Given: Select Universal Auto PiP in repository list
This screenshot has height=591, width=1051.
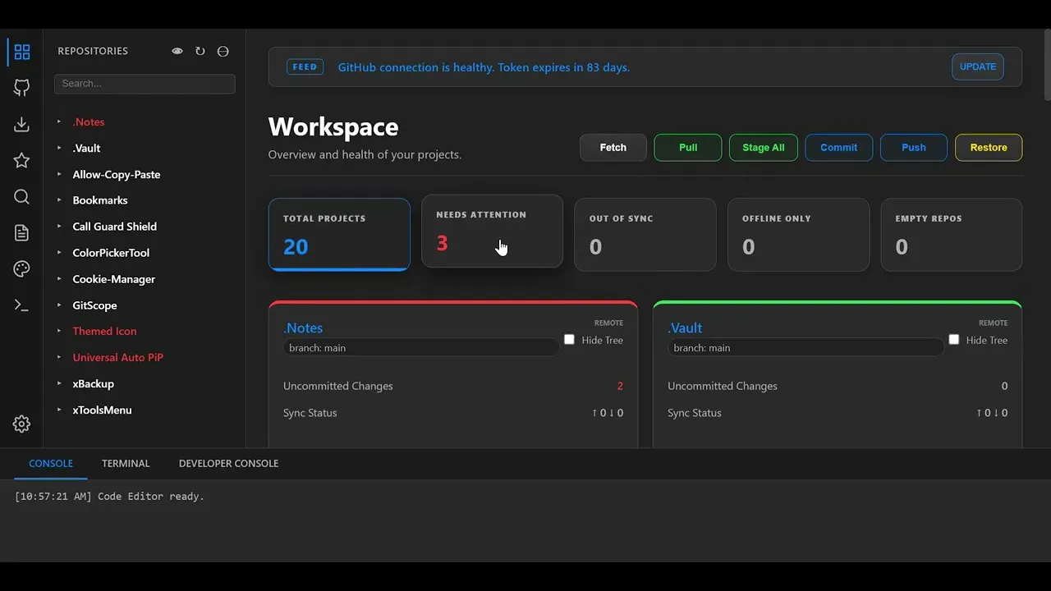Looking at the screenshot, I should pyautogui.click(x=117, y=357).
